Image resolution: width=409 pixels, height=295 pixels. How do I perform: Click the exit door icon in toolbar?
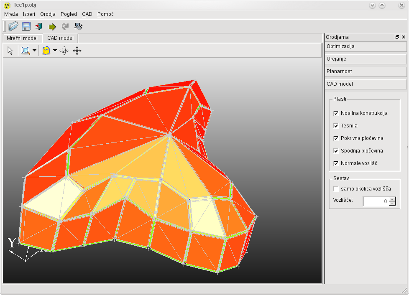click(39, 26)
